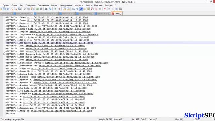Switch to the 1.html tab

click(x=117, y=14)
